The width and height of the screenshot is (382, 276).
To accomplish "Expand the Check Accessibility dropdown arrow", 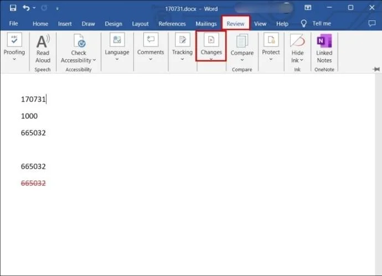I will coord(94,60).
